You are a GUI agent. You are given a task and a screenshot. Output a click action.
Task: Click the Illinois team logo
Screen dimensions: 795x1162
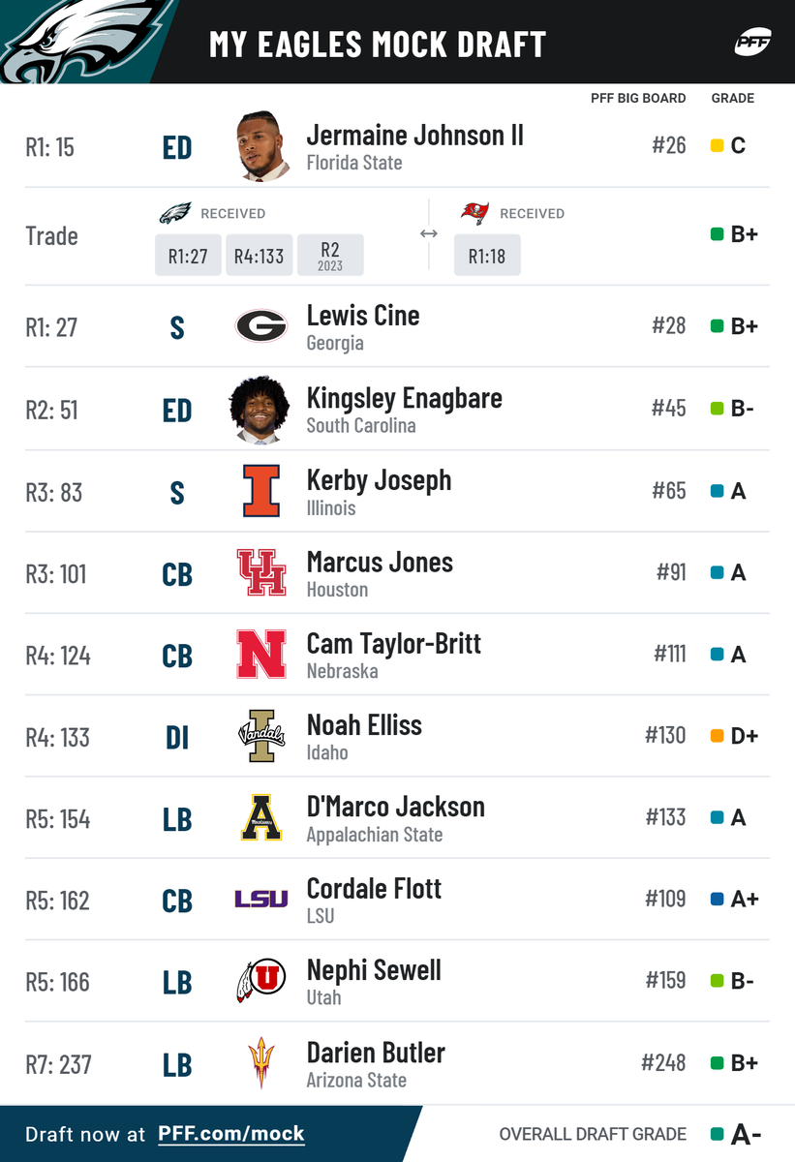tap(261, 491)
